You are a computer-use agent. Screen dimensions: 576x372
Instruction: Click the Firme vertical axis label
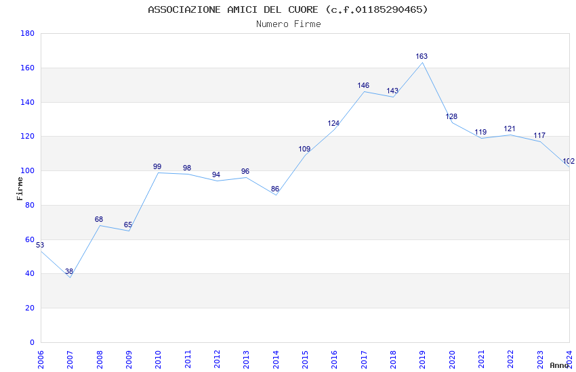[20, 189]
